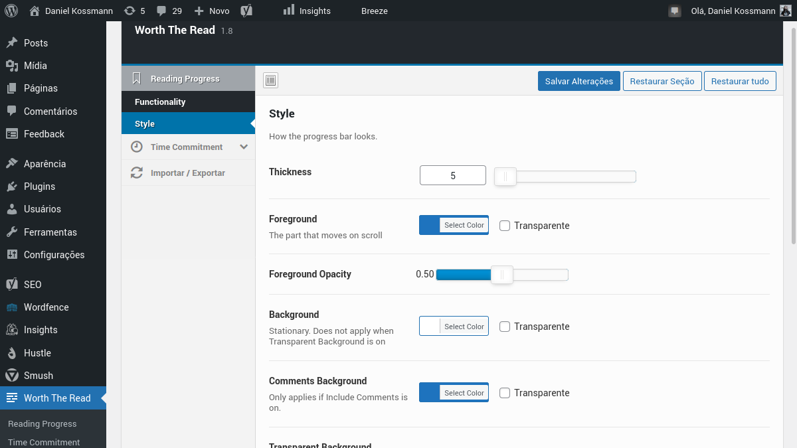The width and height of the screenshot is (797, 448).
Task: Expand the Time Commitment section chevron
Action: (244, 147)
